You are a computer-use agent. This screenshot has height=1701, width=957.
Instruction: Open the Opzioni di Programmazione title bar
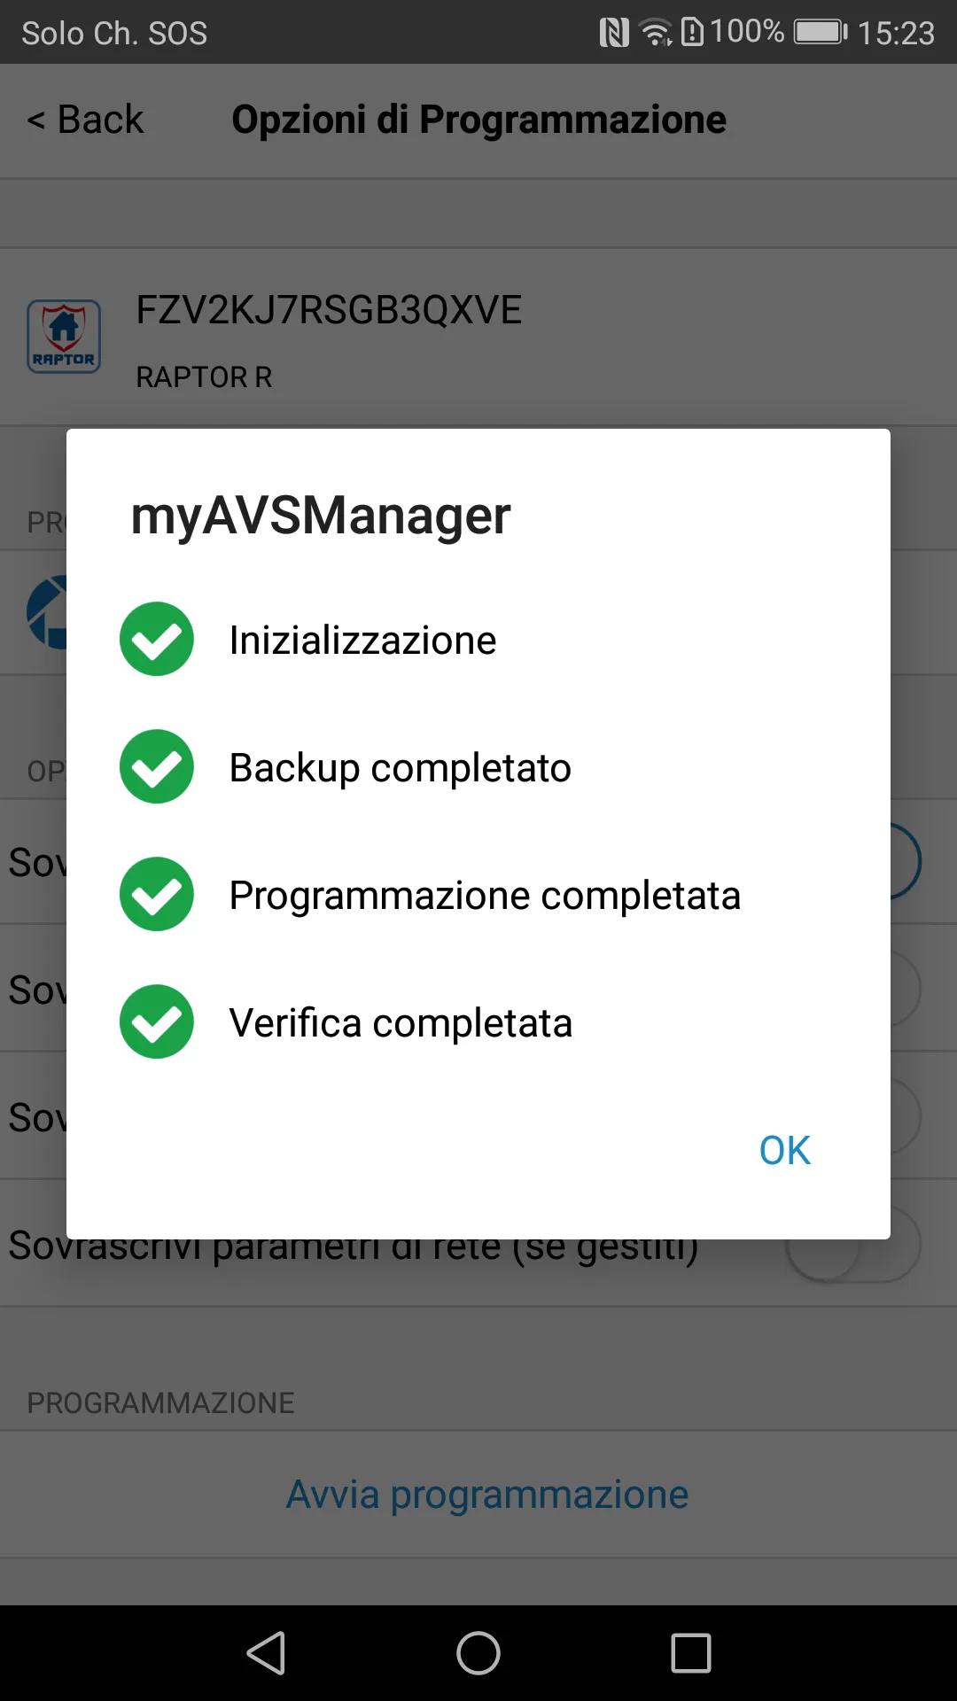point(478,119)
